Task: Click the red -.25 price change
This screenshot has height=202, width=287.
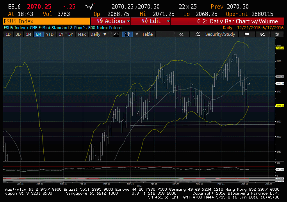Action: 70,7
